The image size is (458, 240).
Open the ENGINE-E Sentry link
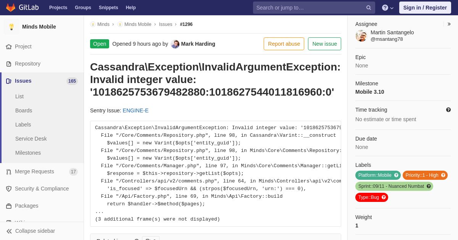coord(135,110)
